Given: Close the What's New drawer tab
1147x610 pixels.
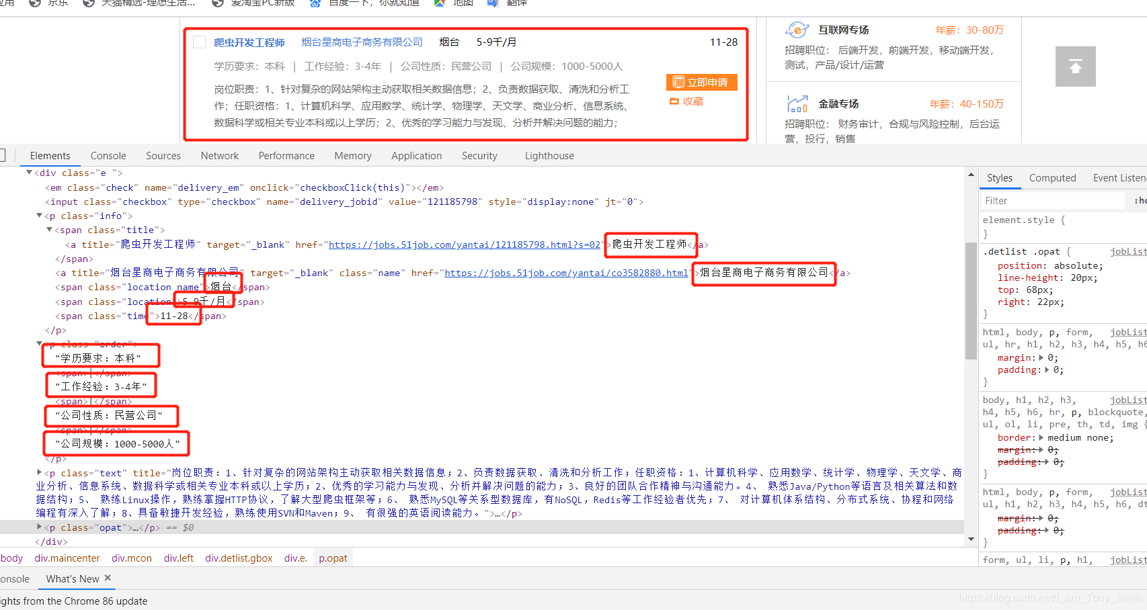Looking at the screenshot, I should [x=108, y=578].
